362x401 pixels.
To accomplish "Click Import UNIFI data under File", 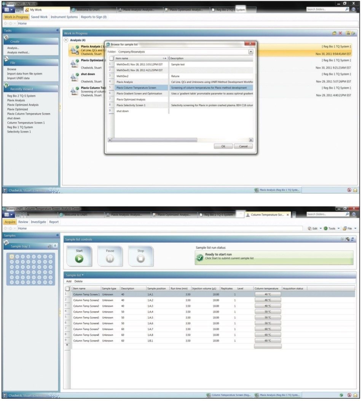I will [x=18, y=78].
